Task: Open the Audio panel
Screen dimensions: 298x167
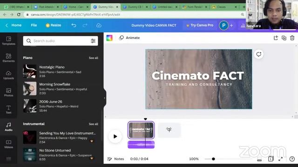Action: [8, 127]
